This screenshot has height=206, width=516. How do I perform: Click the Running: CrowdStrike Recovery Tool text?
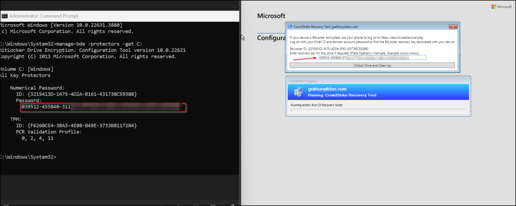point(342,95)
